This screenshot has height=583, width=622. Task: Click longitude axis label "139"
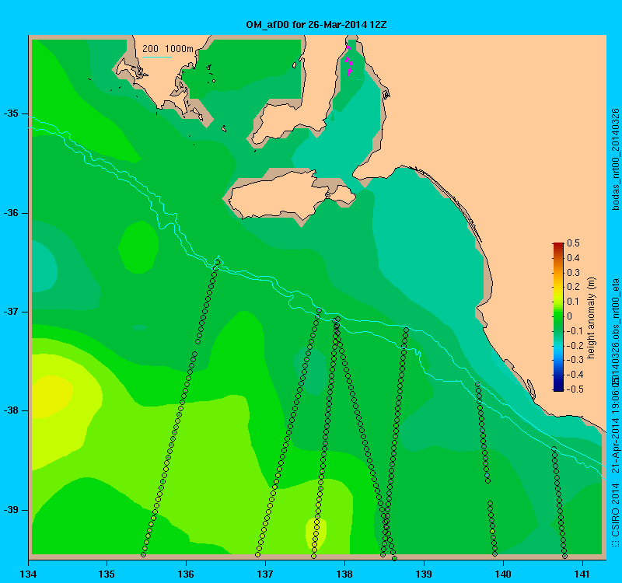point(424,574)
